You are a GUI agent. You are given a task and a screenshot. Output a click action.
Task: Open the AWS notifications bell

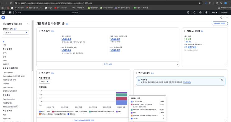pos(194,12)
